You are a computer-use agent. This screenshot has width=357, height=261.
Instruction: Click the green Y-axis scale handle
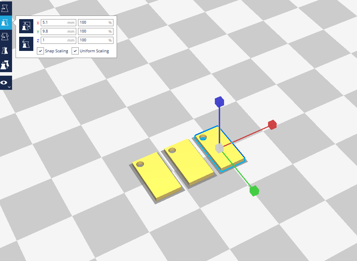[254, 191]
